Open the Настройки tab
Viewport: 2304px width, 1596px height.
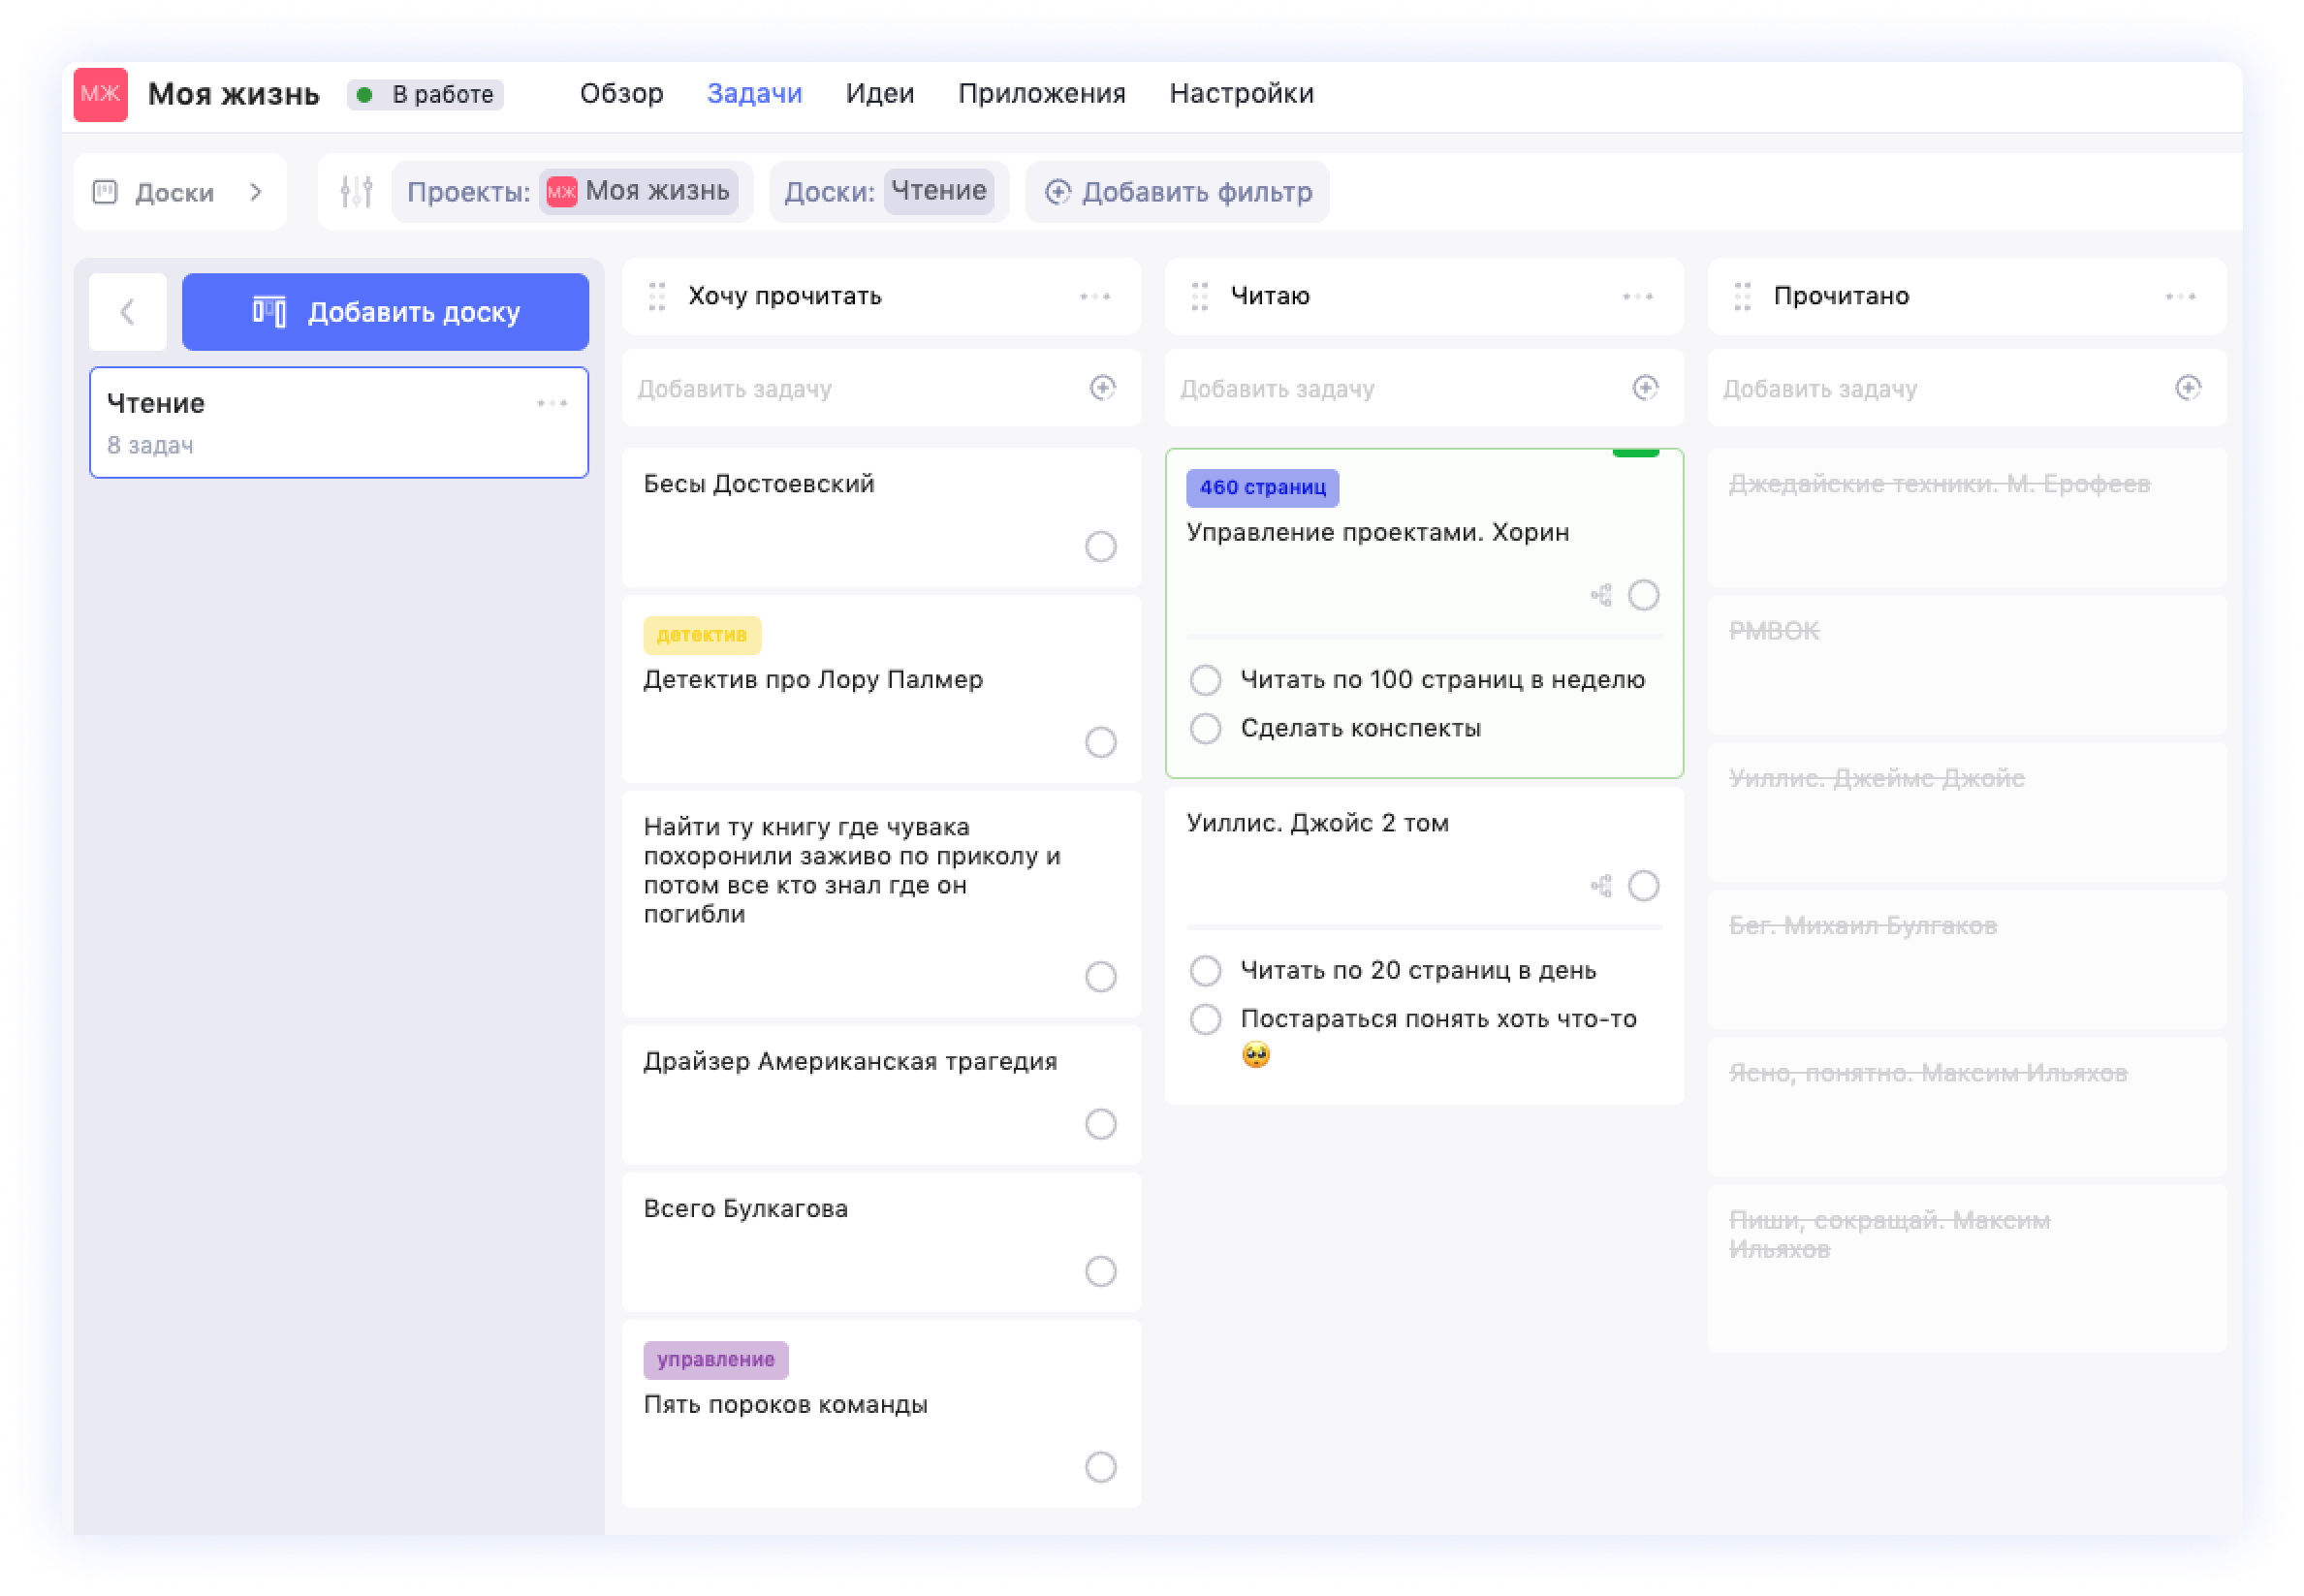pos(1241,93)
